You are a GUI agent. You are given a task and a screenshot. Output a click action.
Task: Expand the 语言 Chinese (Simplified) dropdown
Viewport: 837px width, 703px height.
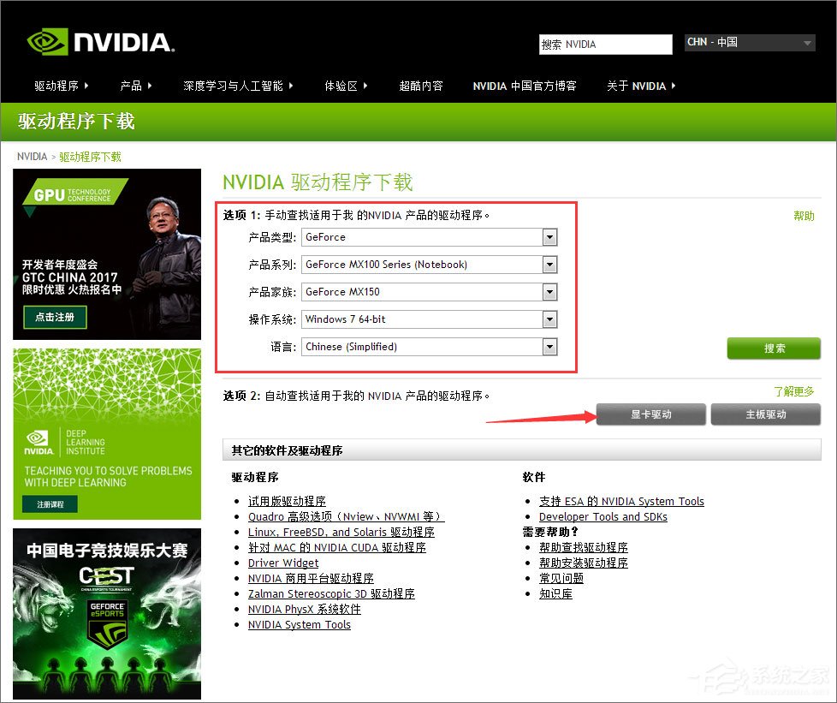coord(549,347)
